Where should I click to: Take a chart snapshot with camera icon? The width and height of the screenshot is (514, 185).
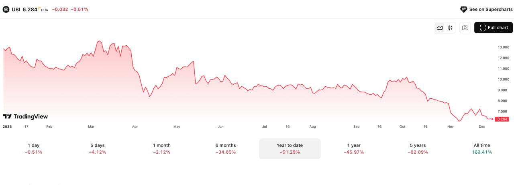pyautogui.click(x=465, y=28)
